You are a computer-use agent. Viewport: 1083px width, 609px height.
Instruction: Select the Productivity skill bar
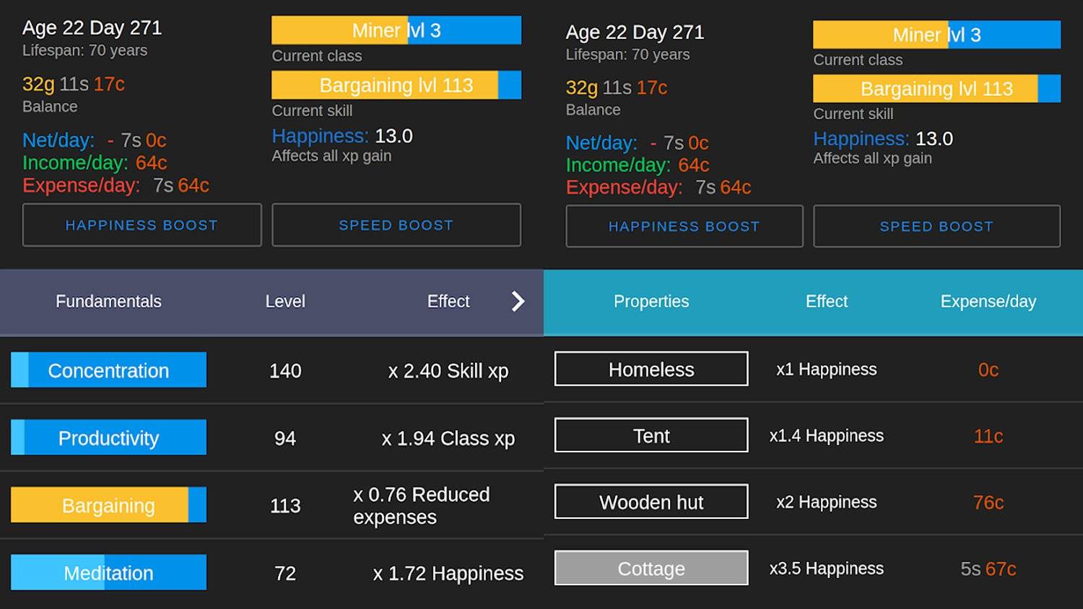108,437
